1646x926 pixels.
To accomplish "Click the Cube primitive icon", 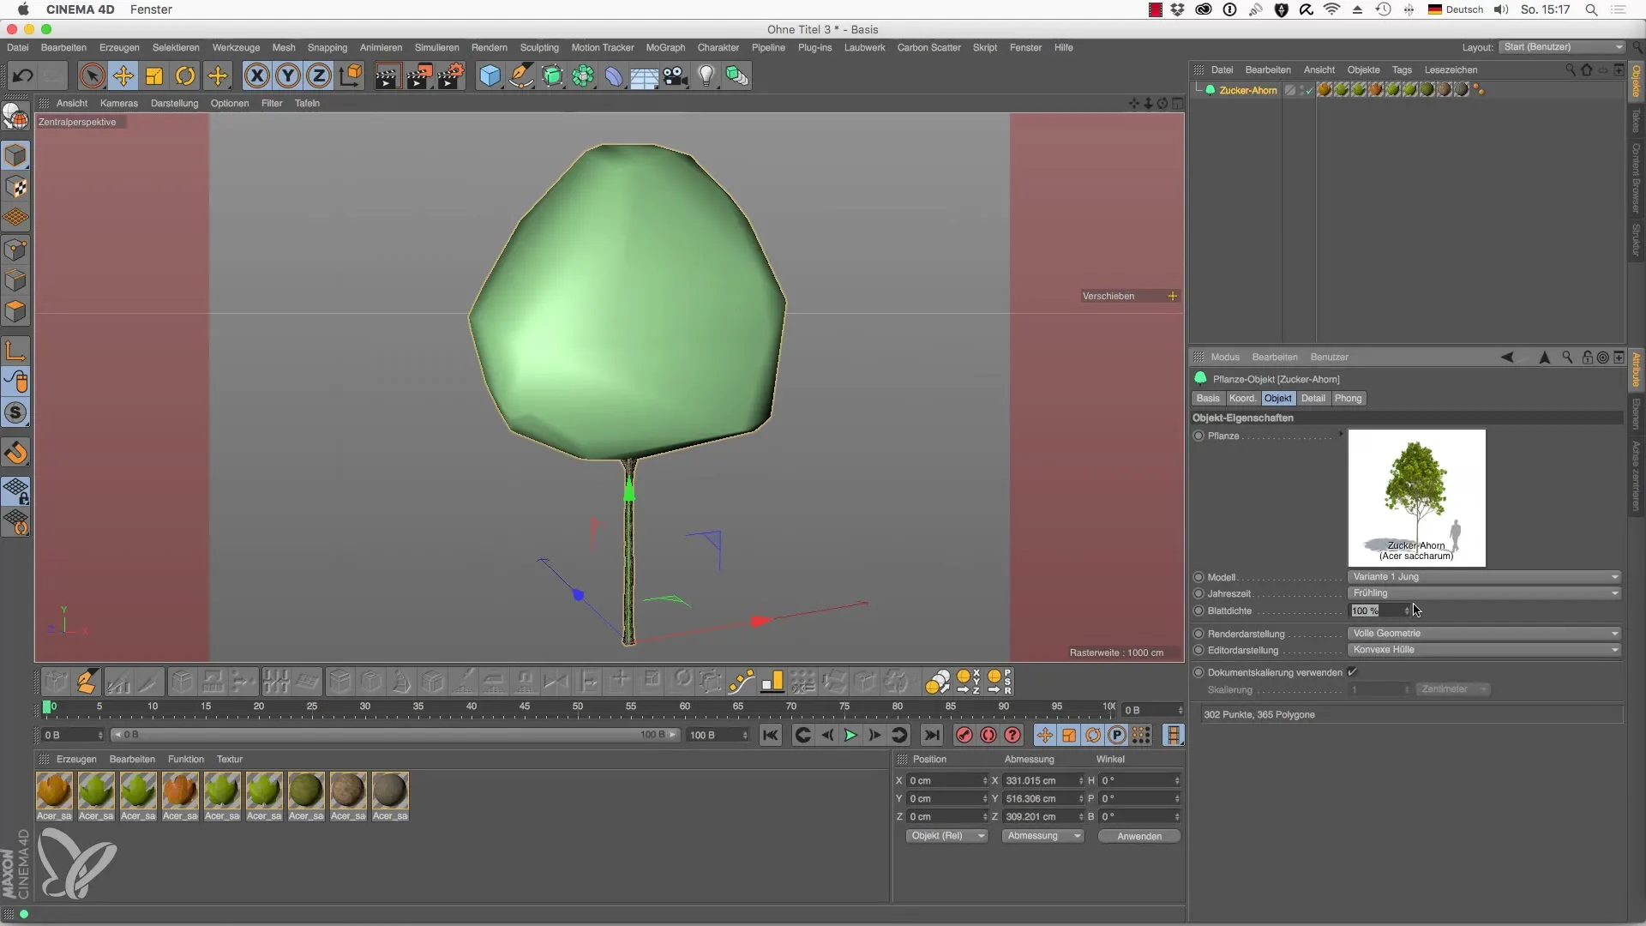I will tap(490, 76).
